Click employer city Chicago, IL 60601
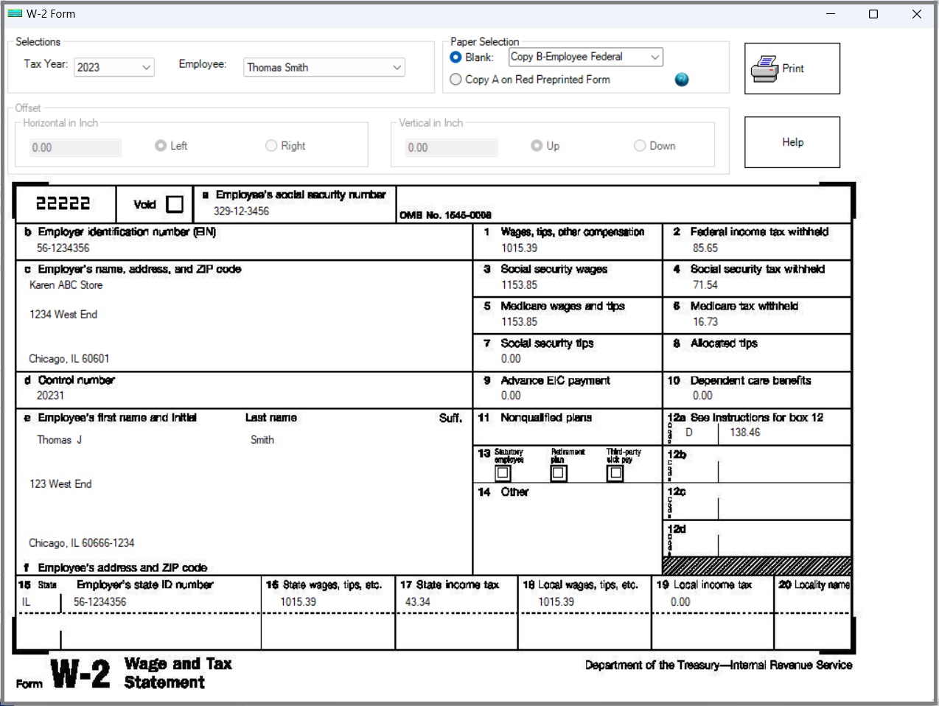 point(69,358)
